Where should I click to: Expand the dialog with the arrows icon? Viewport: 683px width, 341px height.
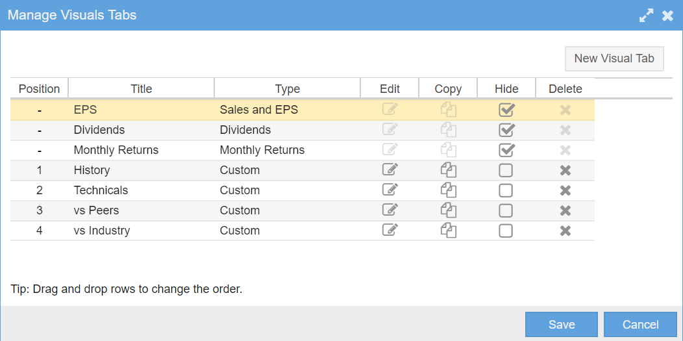pyautogui.click(x=647, y=16)
